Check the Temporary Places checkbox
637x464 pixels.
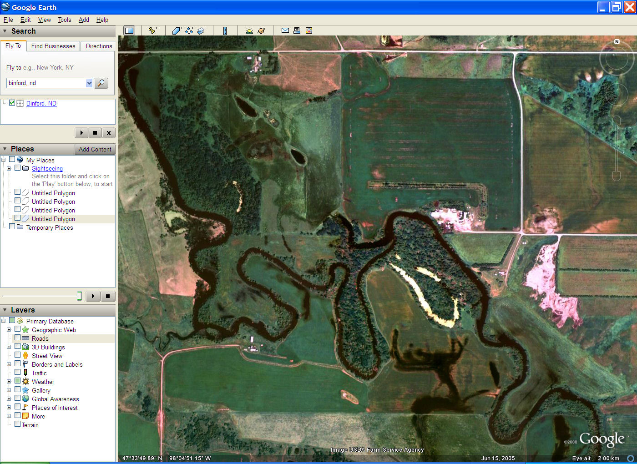[x=12, y=227]
